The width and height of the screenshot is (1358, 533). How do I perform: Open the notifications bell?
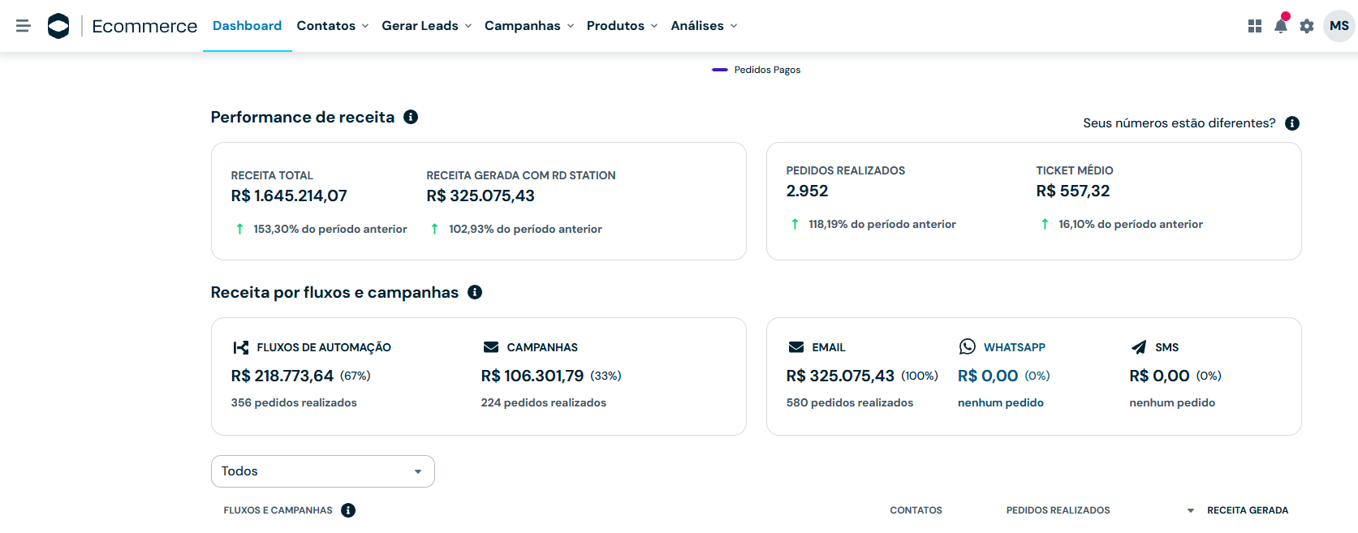click(x=1280, y=26)
